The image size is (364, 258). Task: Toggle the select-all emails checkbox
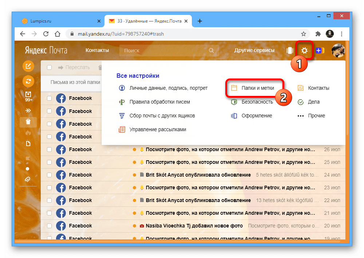[x=50, y=67]
